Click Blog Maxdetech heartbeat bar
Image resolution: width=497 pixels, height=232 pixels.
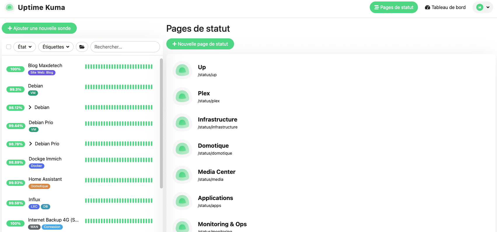pyautogui.click(x=119, y=67)
